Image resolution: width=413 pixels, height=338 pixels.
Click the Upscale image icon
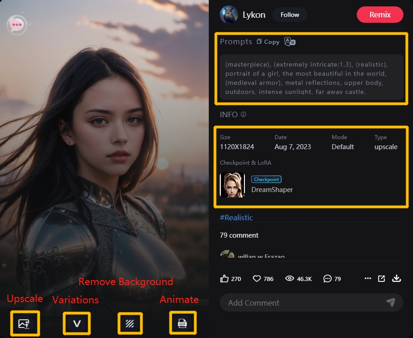(x=24, y=323)
